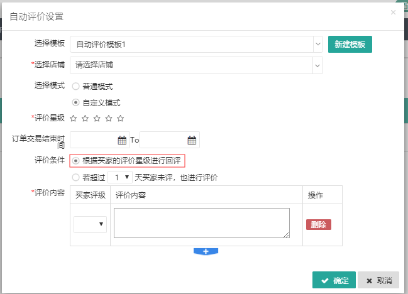Click the red 删除 button

319,224
